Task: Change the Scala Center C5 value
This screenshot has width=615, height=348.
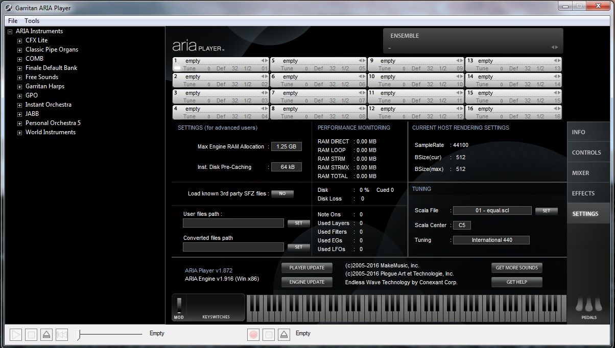Action: click(462, 225)
